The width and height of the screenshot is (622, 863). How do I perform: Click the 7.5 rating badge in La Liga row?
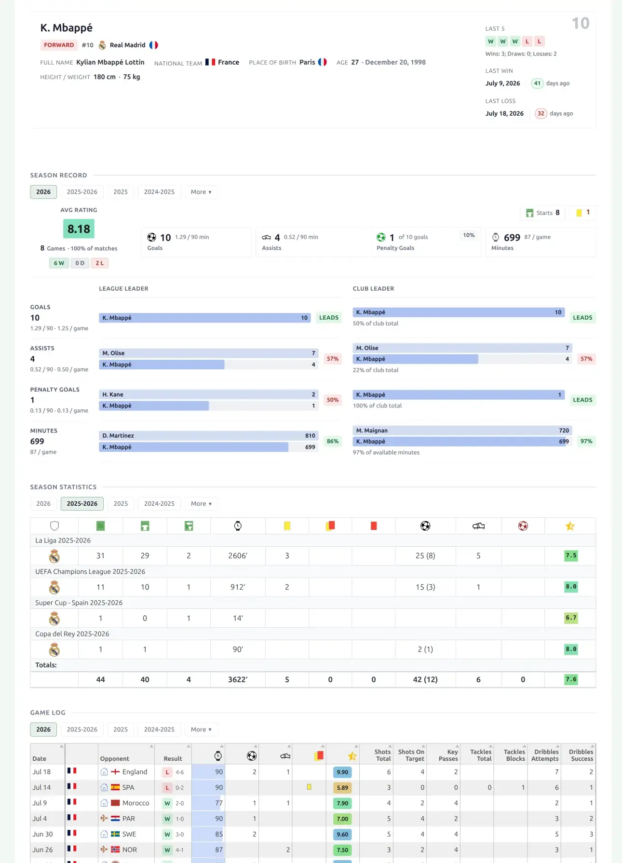click(x=571, y=556)
